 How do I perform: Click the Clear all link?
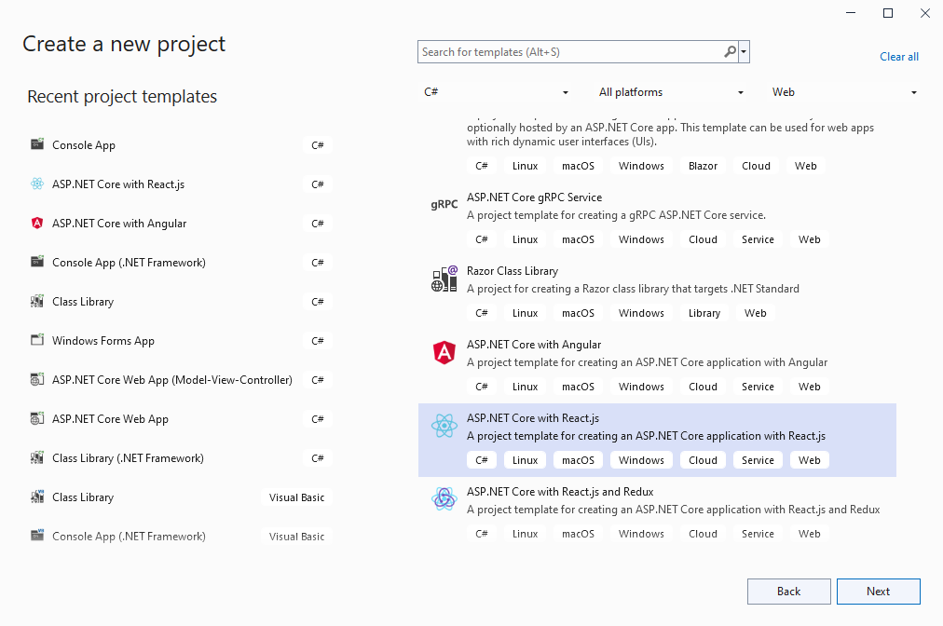pyautogui.click(x=899, y=57)
